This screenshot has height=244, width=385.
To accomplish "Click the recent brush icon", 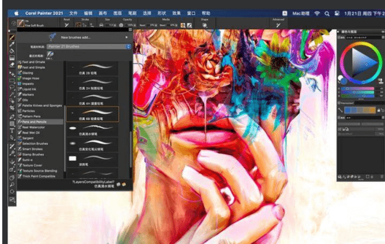I will click(50, 54).
